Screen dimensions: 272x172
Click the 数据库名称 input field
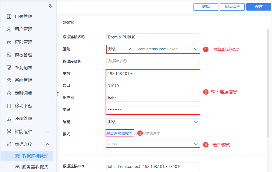click(153, 61)
